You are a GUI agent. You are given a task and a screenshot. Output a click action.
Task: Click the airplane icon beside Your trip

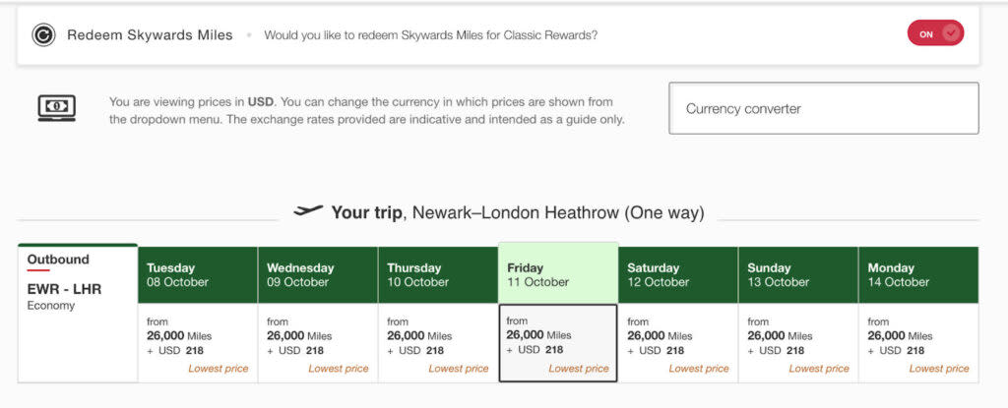point(308,211)
